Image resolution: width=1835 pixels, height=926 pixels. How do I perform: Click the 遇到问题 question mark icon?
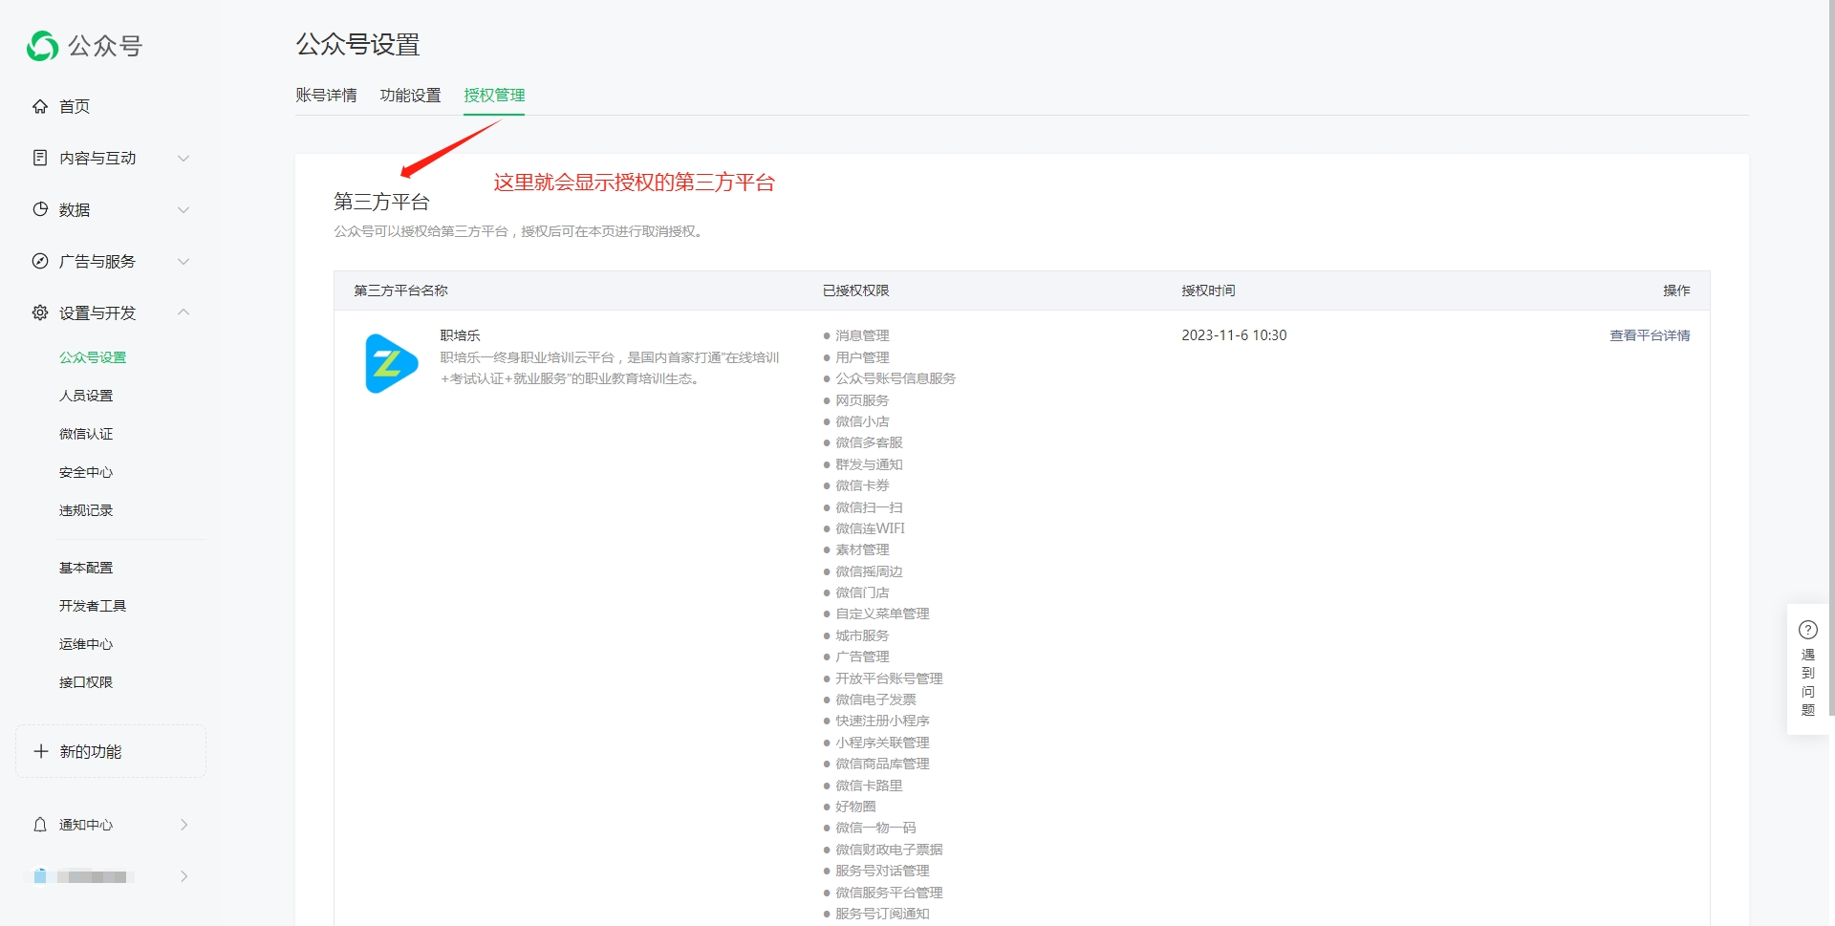[1808, 630]
